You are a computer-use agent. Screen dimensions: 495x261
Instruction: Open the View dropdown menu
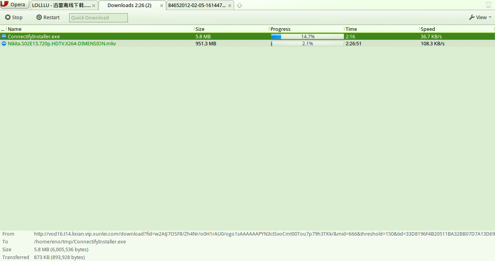[x=480, y=17]
